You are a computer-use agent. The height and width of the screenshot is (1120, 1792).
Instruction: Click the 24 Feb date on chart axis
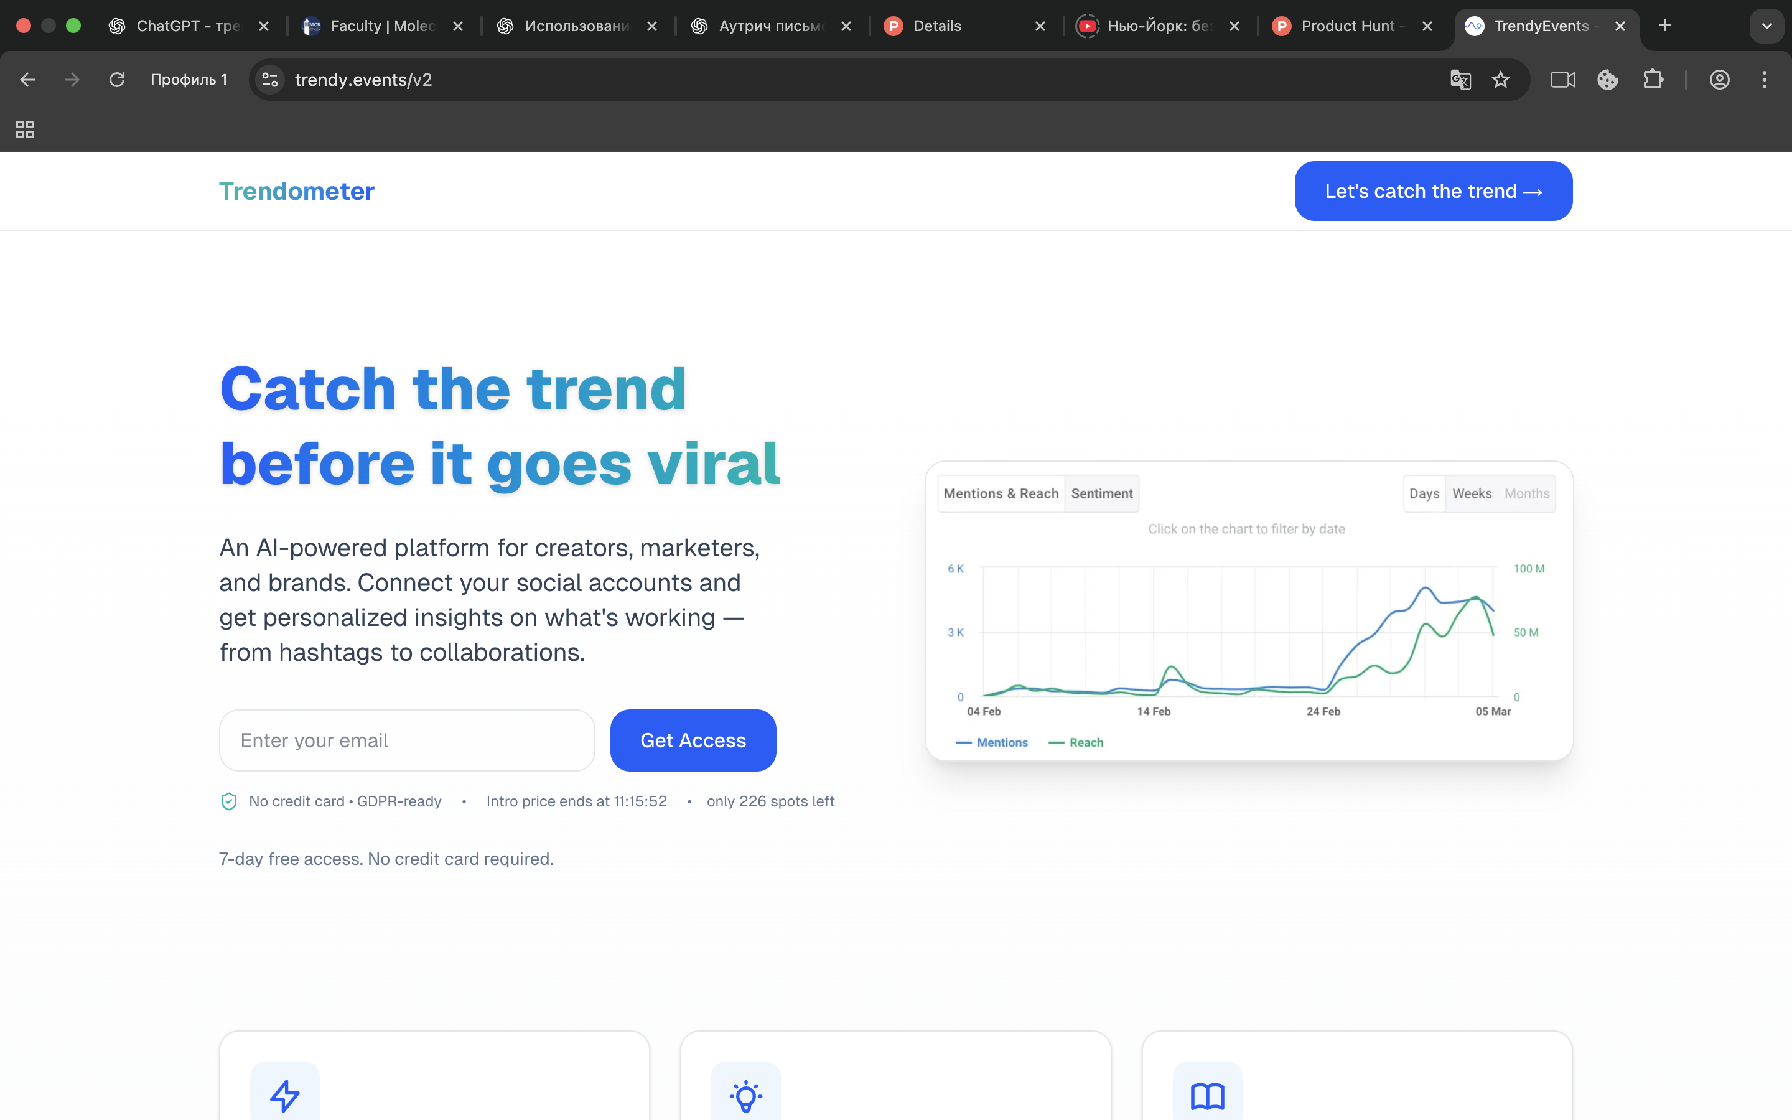[x=1323, y=711]
